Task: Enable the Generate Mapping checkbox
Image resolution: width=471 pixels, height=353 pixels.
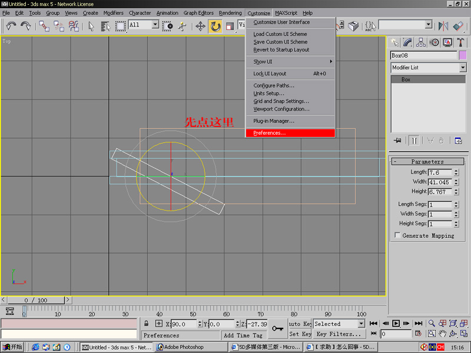Action: pyautogui.click(x=398, y=235)
